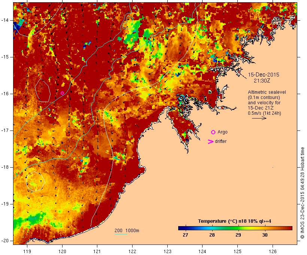The width and height of the screenshot is (307, 255).
Task: Click the '200 1000m' depth contour label
Action: (x=127, y=231)
